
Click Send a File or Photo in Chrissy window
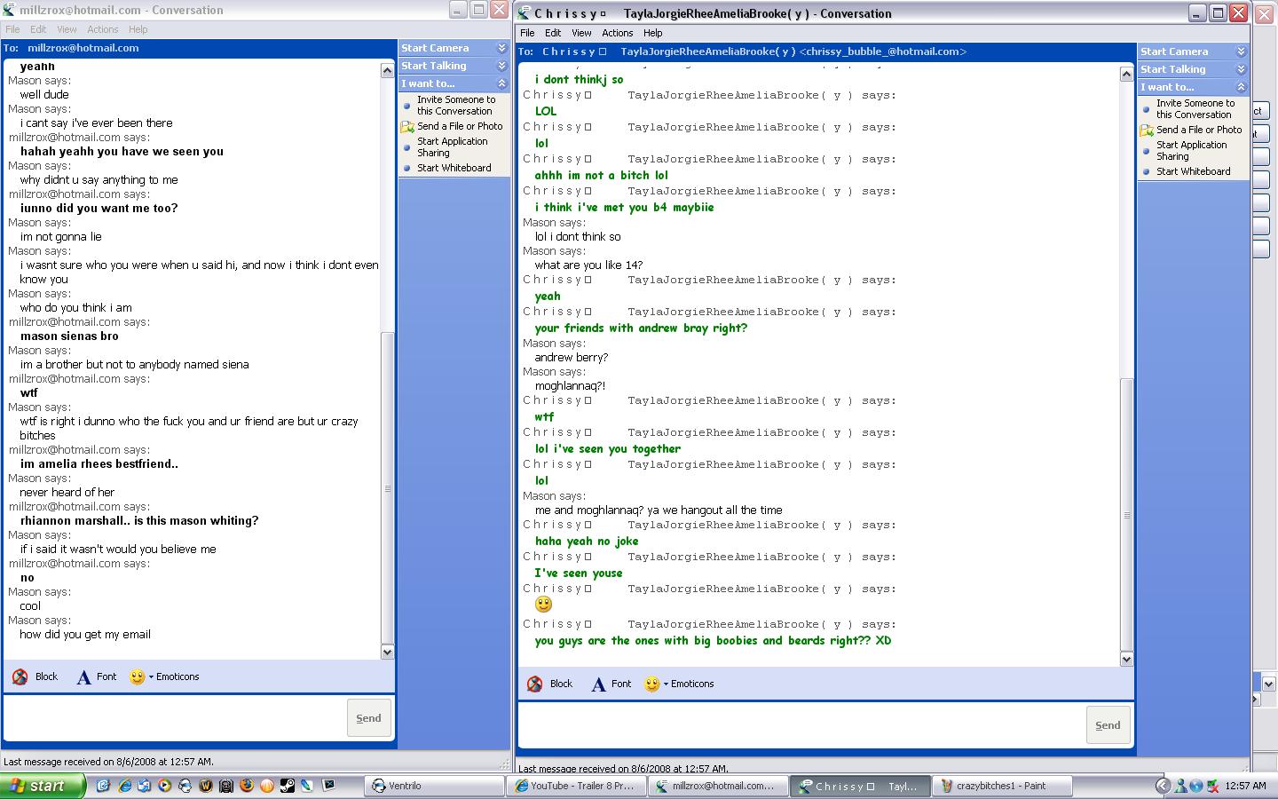1198,130
